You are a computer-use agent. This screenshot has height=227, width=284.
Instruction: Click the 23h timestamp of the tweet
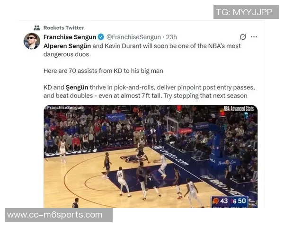[171, 37]
